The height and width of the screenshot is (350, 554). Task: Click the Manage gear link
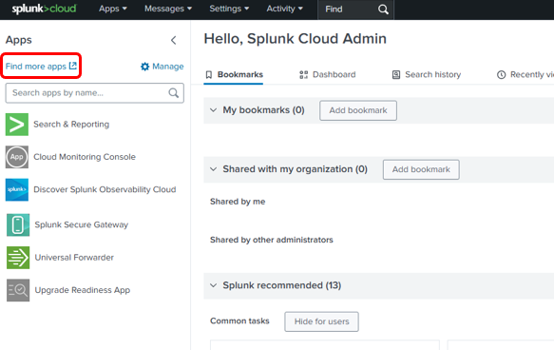[162, 67]
